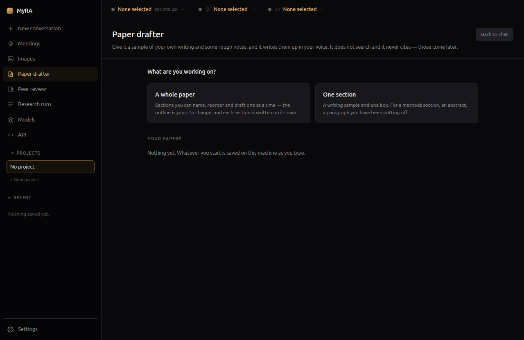Click the "Back to chat" button
Screen dimensions: 524x340
click(x=495, y=34)
